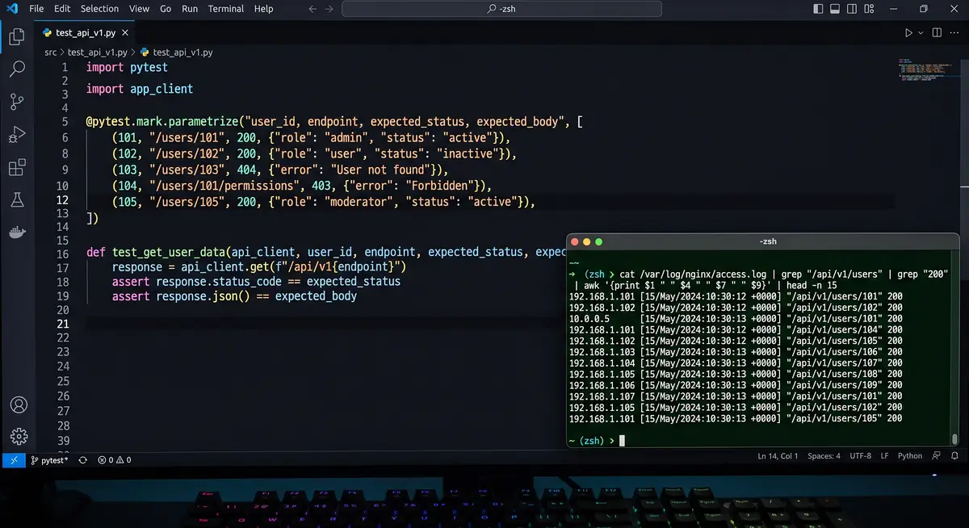The width and height of the screenshot is (969, 528).
Task: Click line number 5 in the gutter
Action: [x=65, y=122]
